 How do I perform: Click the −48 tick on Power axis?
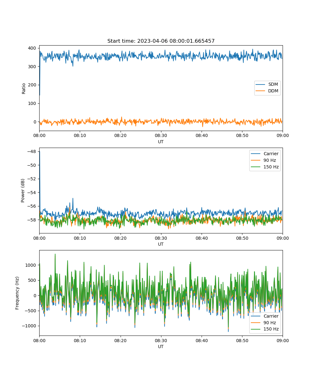tap(32, 151)
